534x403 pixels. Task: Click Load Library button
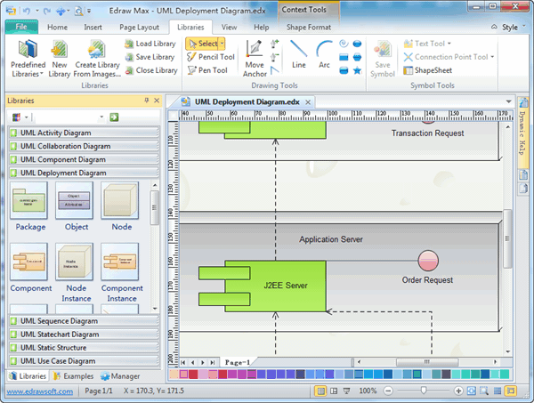[x=150, y=44]
